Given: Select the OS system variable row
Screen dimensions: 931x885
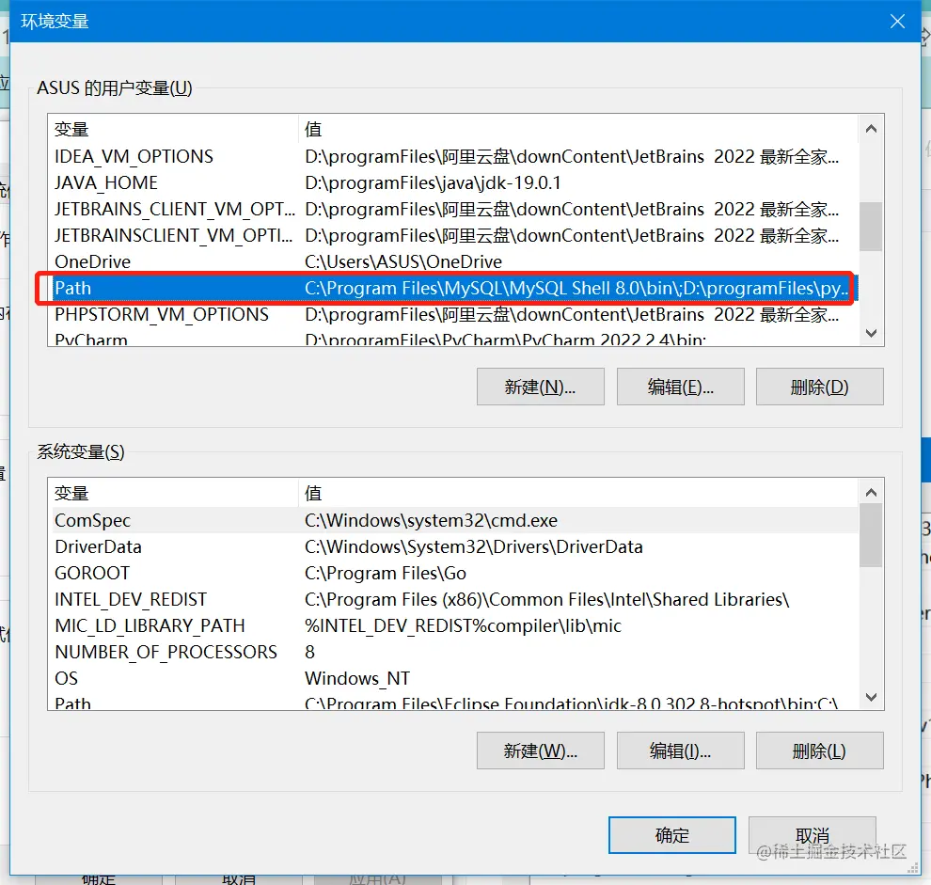Looking at the screenshot, I should [453, 678].
